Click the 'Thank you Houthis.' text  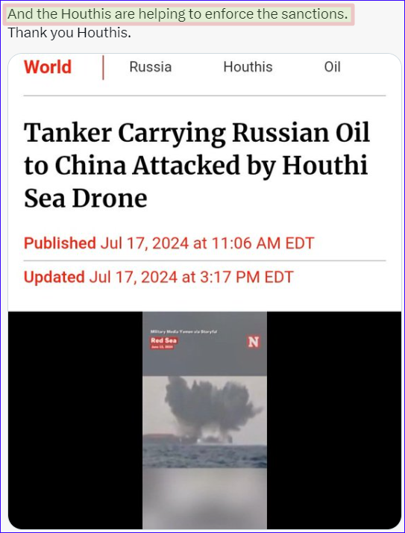[69, 33]
